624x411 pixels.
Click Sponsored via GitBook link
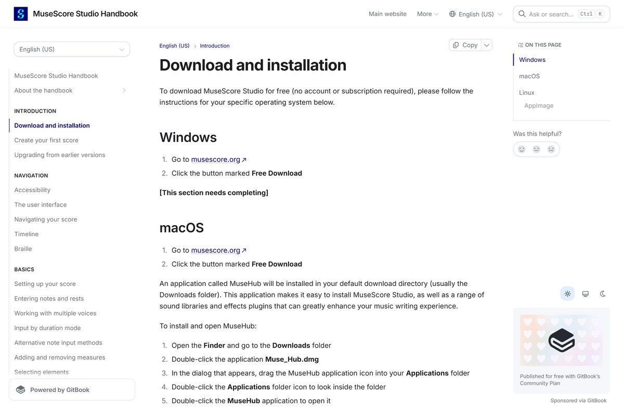[579, 401]
